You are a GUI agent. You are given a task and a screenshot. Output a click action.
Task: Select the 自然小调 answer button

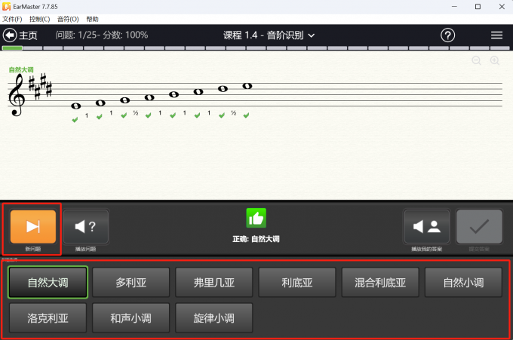pyautogui.click(x=463, y=283)
